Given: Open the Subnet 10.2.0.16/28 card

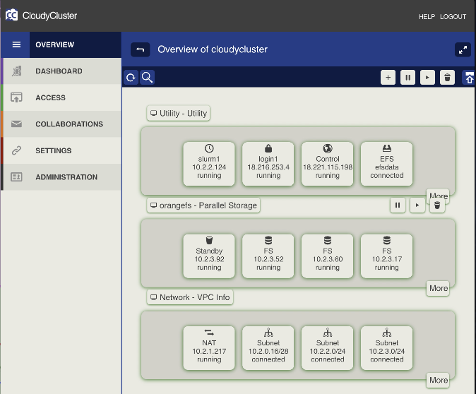Looking at the screenshot, I should pos(268,348).
